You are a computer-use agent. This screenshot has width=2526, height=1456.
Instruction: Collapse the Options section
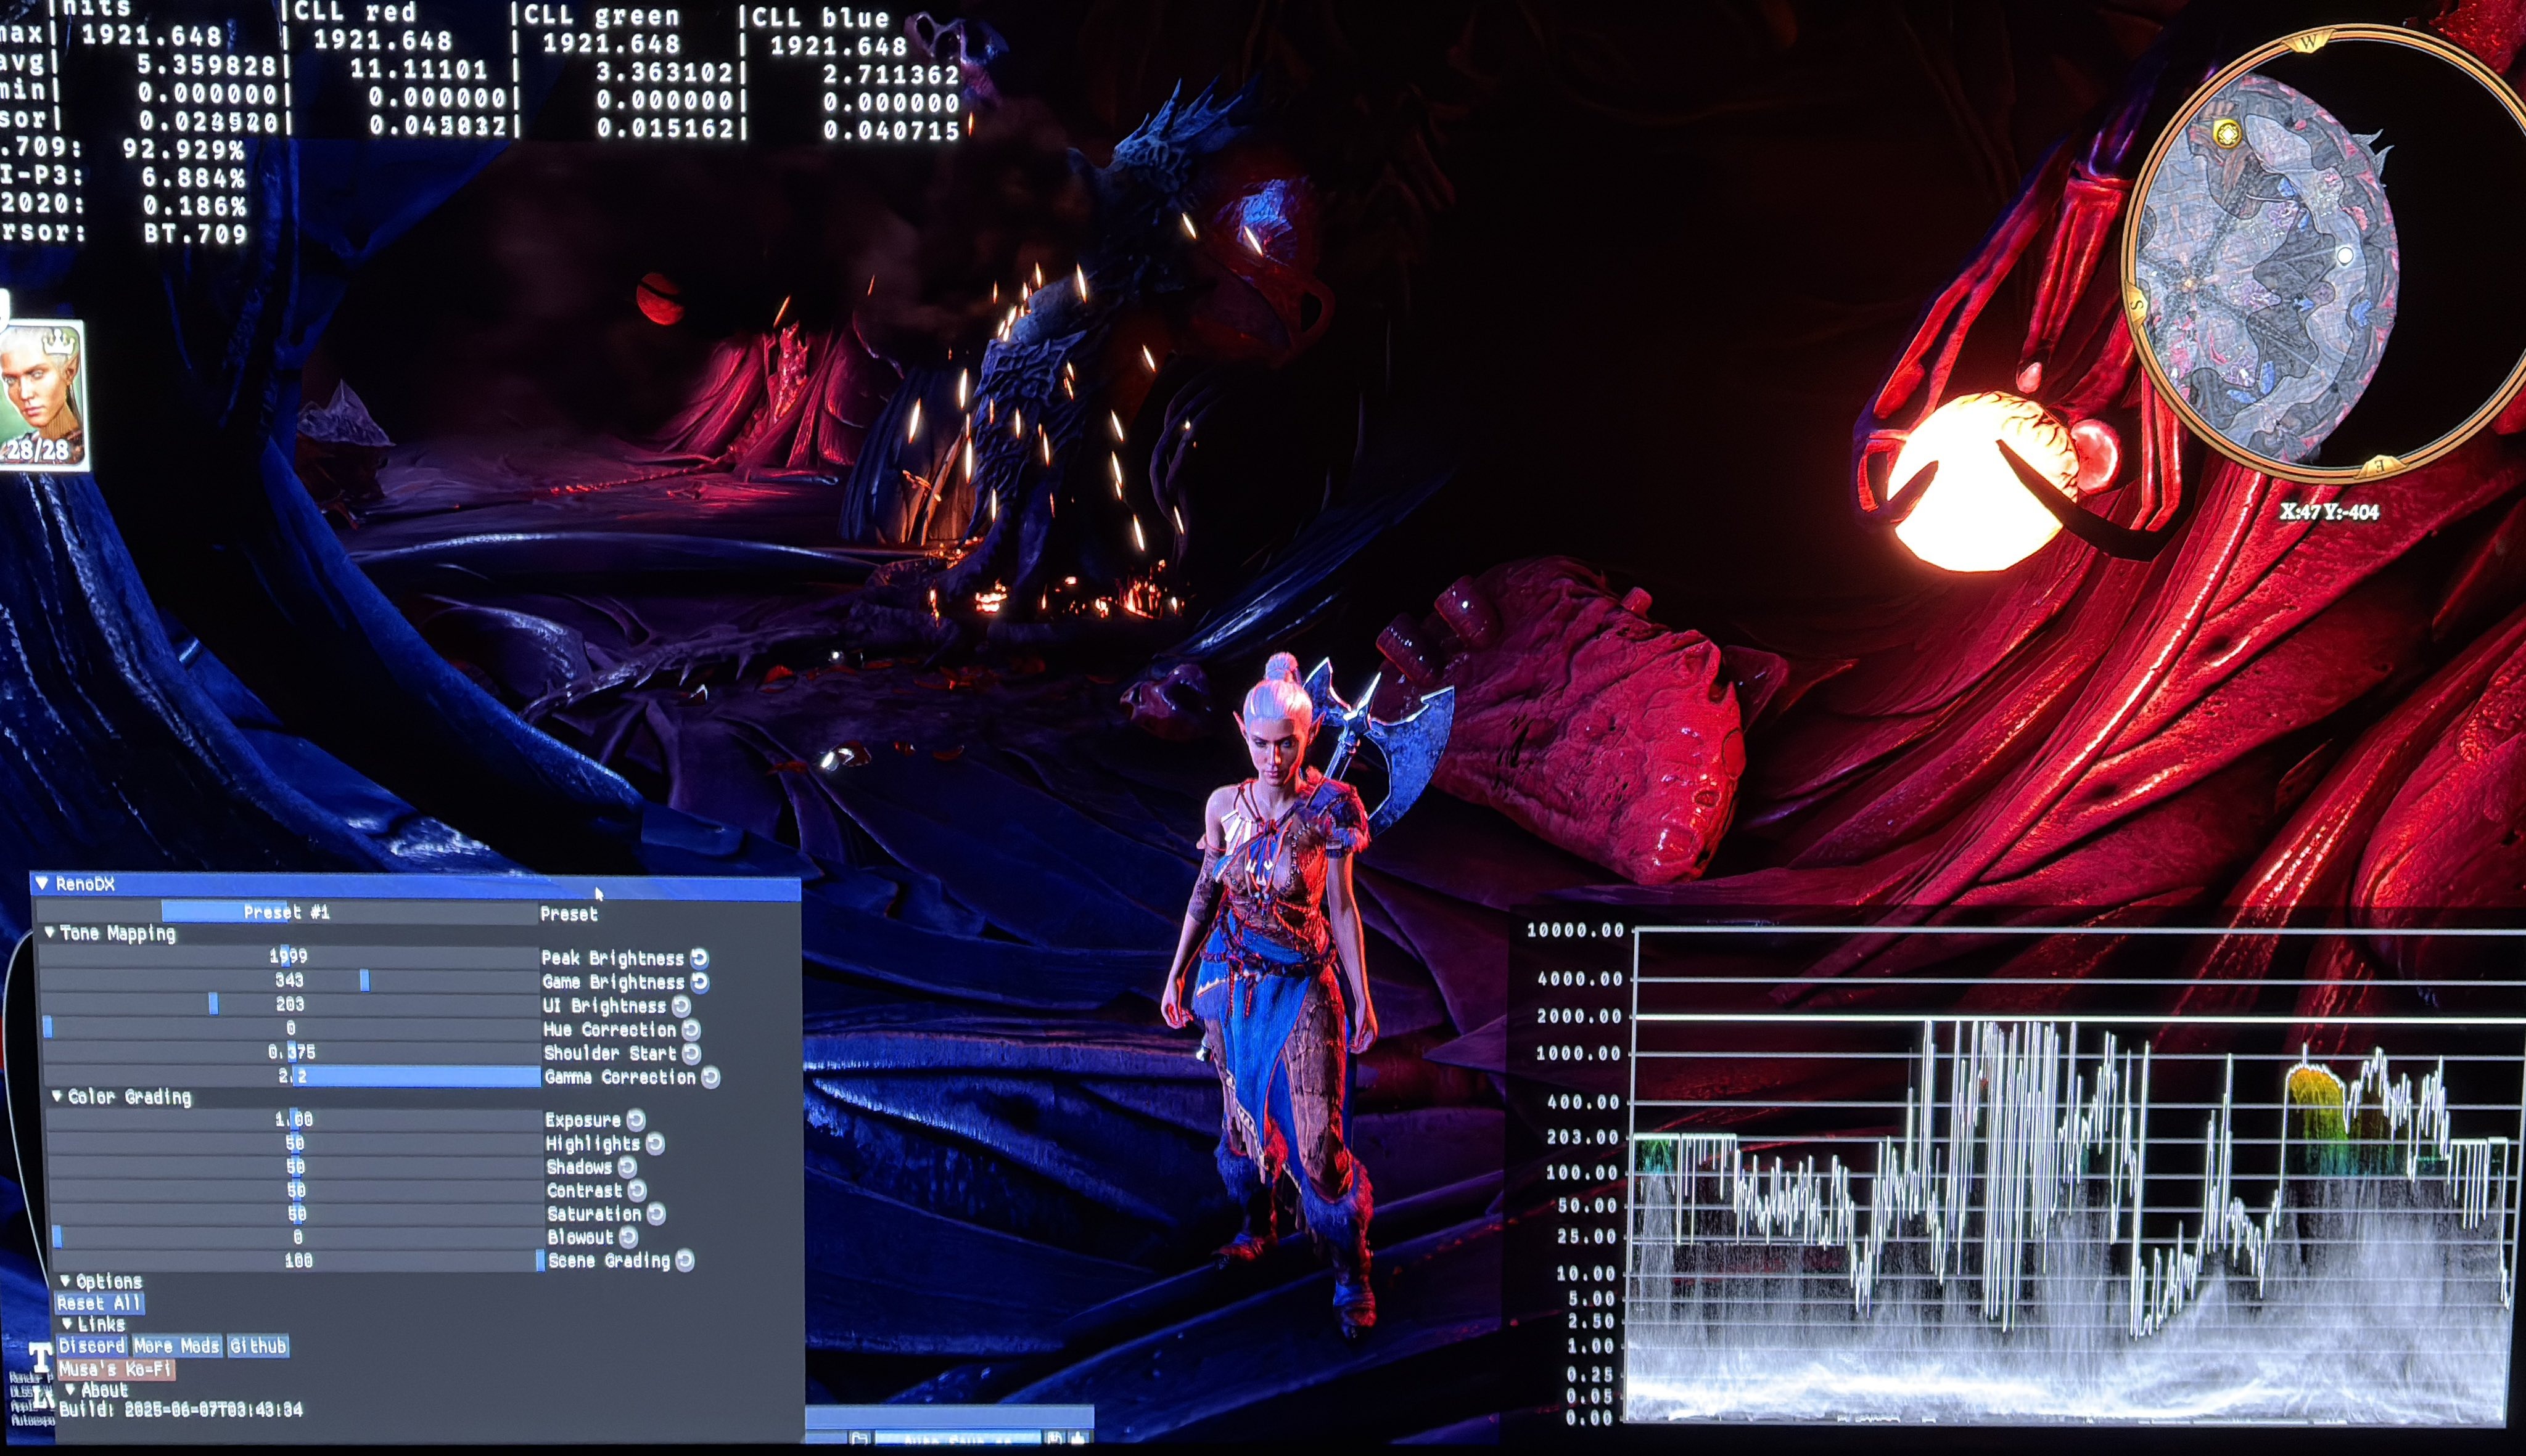[65, 1281]
